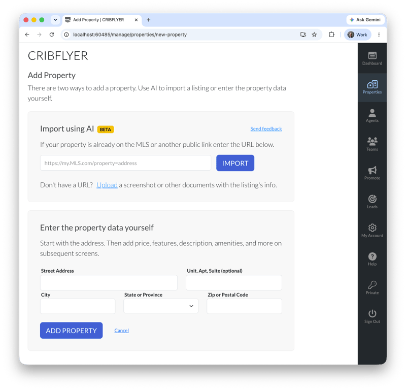Click the Unit, Apt, Suite field

234,282
